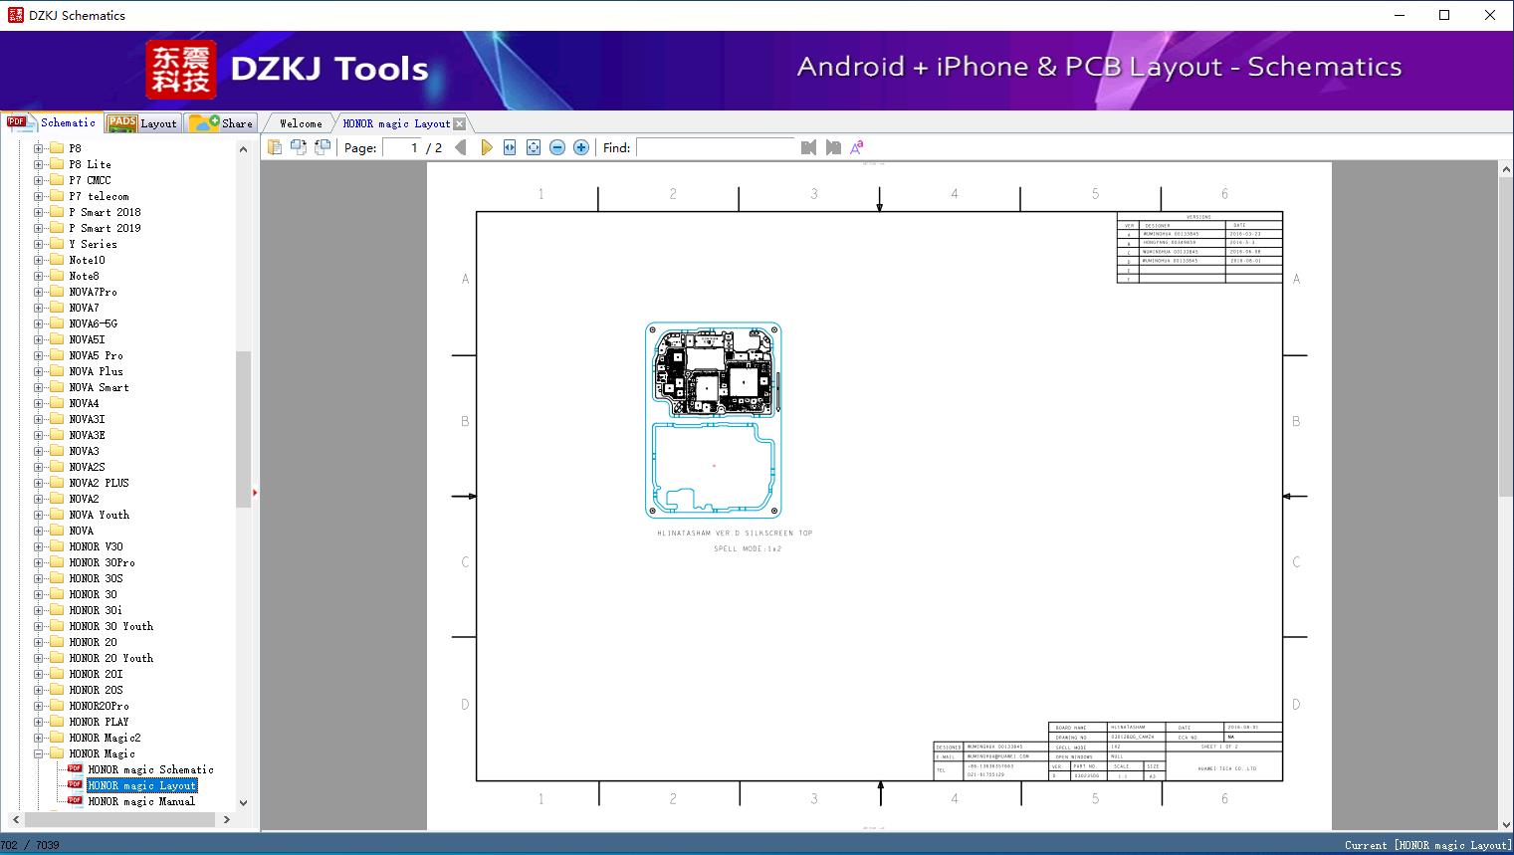Open HONOR magic Schematic file
1514x855 pixels.
[x=150, y=769]
